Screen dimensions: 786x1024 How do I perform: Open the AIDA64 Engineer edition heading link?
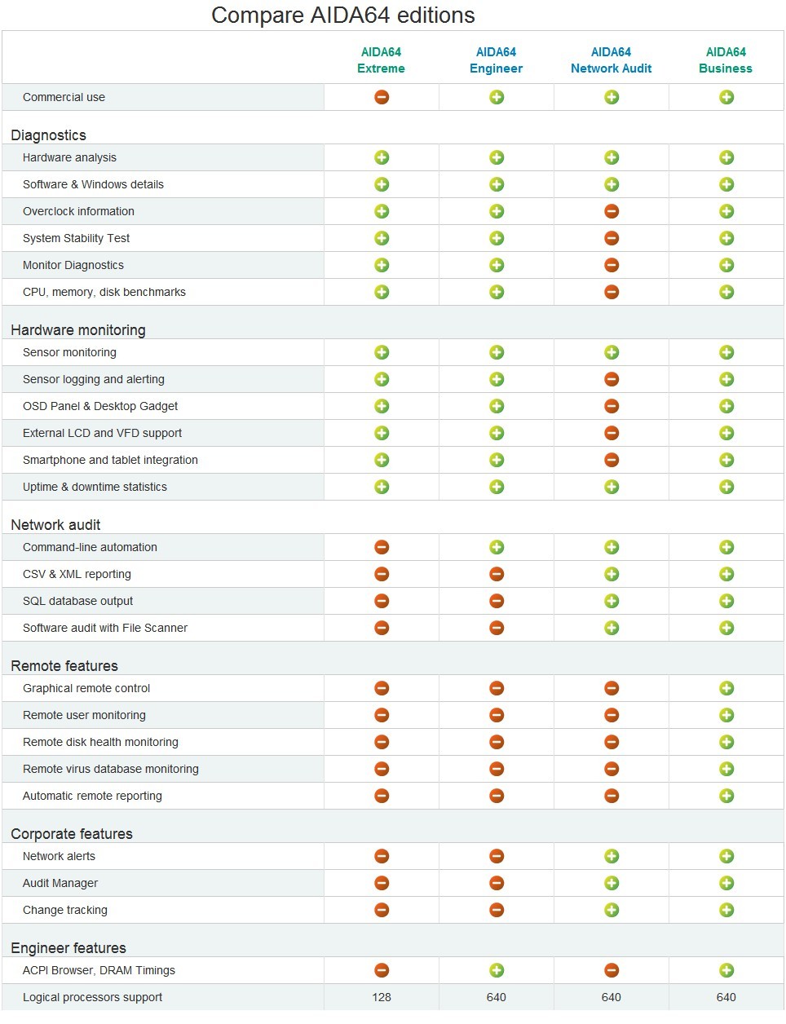click(x=497, y=60)
